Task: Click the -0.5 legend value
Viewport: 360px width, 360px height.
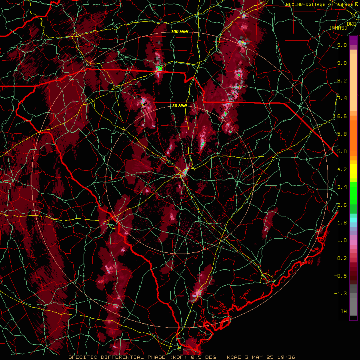Action: (340, 276)
